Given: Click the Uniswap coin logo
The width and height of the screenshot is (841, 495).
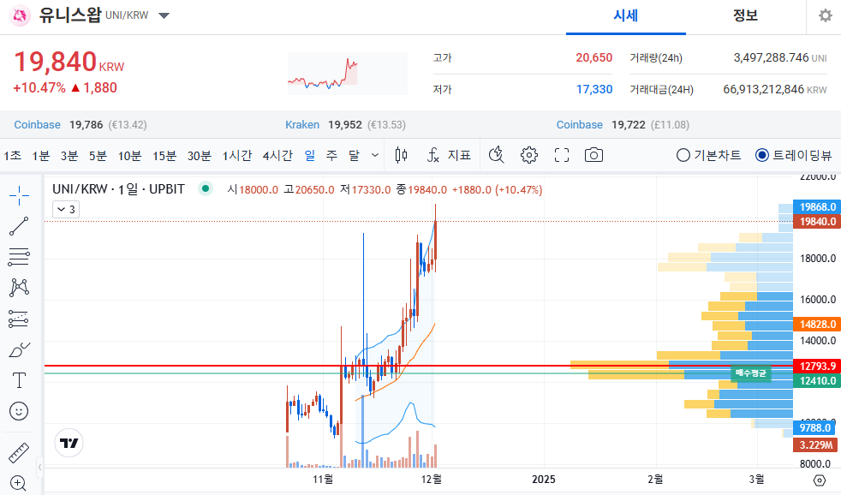Looking at the screenshot, I should click(x=21, y=15).
